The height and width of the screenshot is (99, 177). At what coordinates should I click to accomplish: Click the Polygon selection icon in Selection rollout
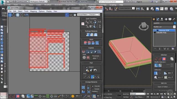164,59
